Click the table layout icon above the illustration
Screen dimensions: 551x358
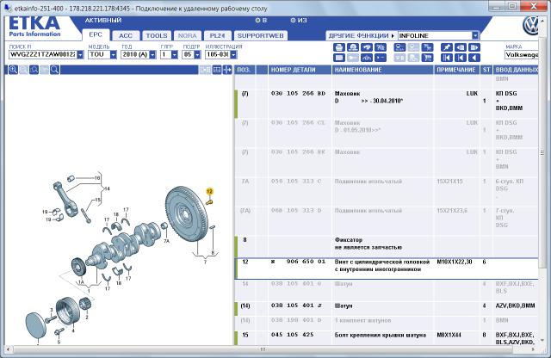coord(217,70)
